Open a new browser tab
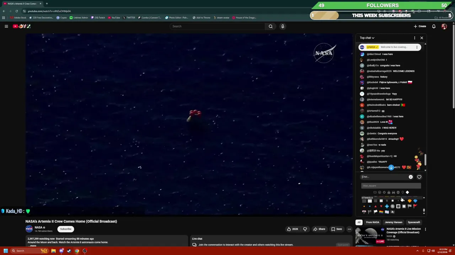This screenshot has height=255, width=455. tap(47, 4)
